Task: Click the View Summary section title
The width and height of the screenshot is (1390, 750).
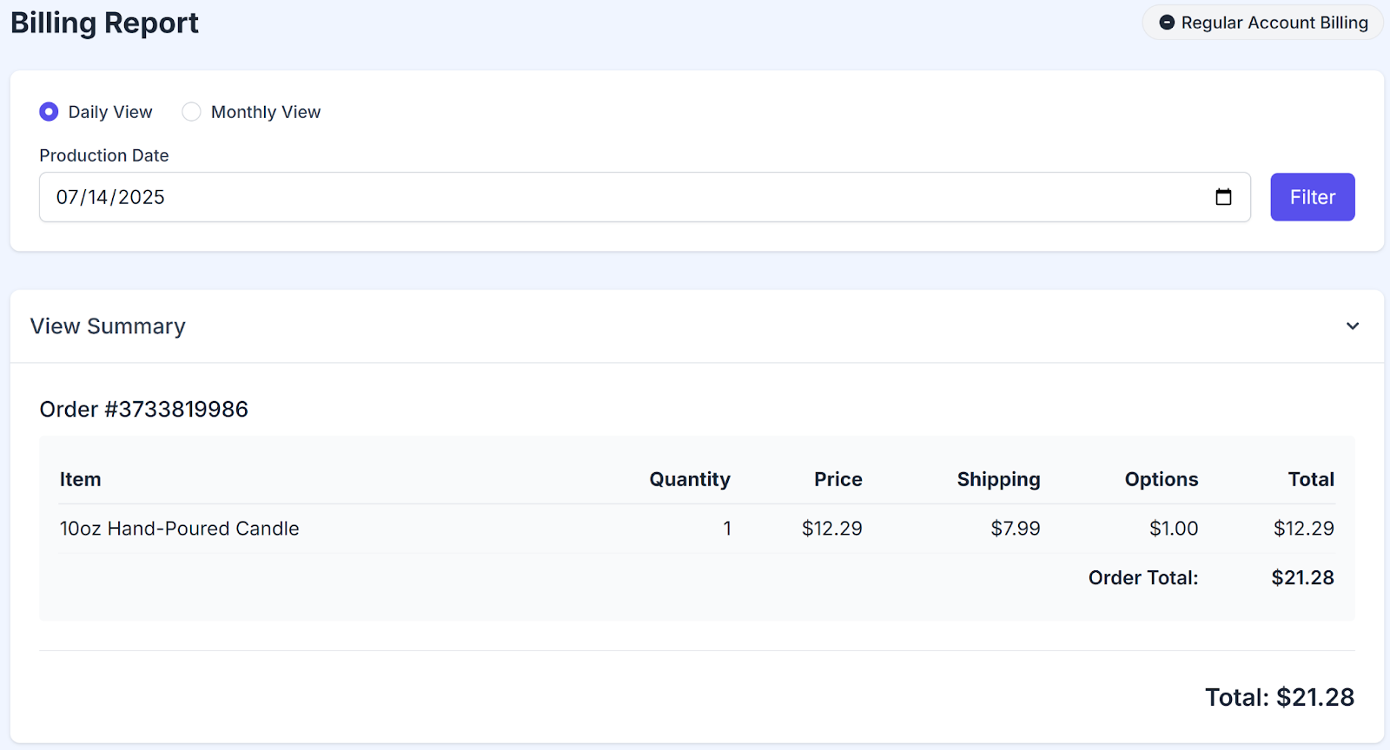Action: (108, 326)
